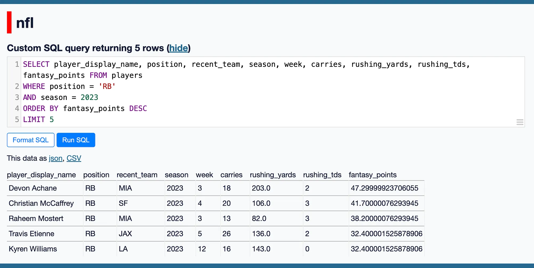This screenshot has width=534, height=268.
Task: Click the carries column header
Action: click(231, 175)
